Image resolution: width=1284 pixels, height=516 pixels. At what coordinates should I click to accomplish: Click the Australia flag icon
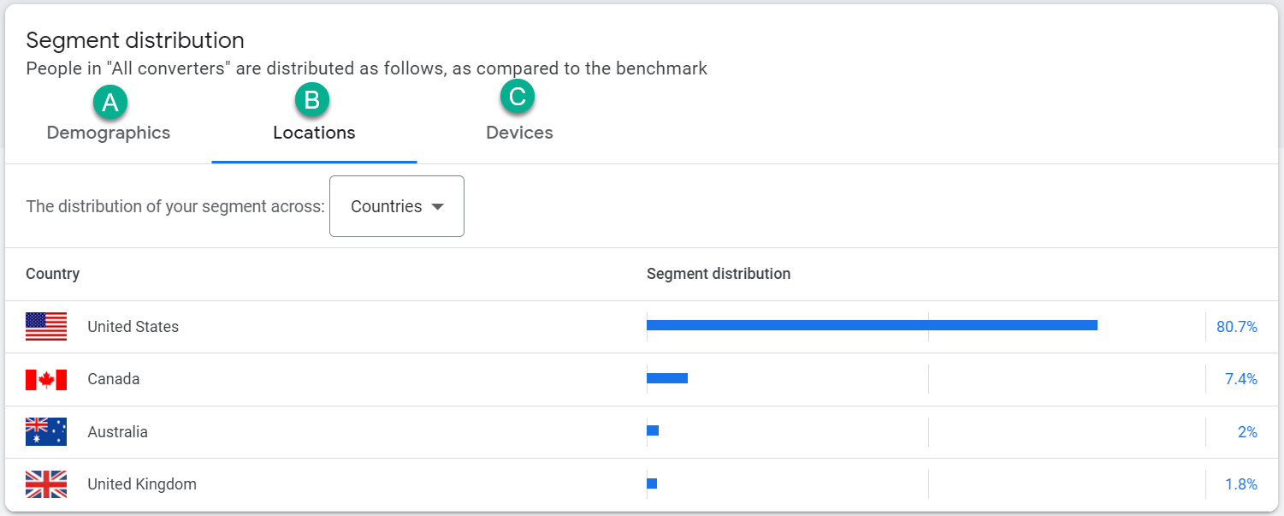pos(46,432)
